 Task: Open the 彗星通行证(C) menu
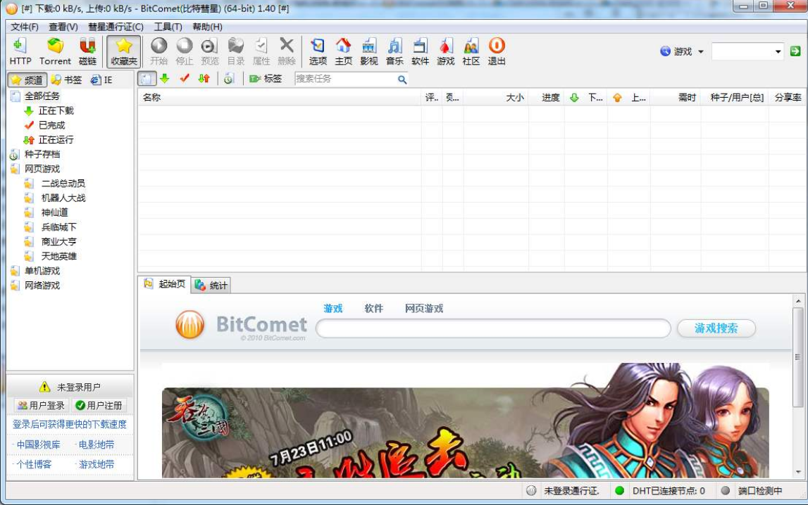(116, 27)
